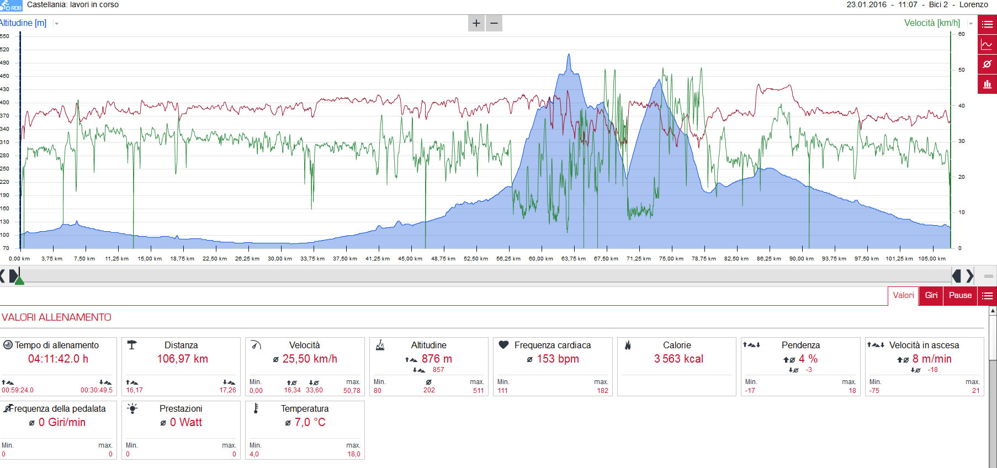Select the line-curve chart icon
Viewport: 997px width, 468px height.
click(987, 44)
